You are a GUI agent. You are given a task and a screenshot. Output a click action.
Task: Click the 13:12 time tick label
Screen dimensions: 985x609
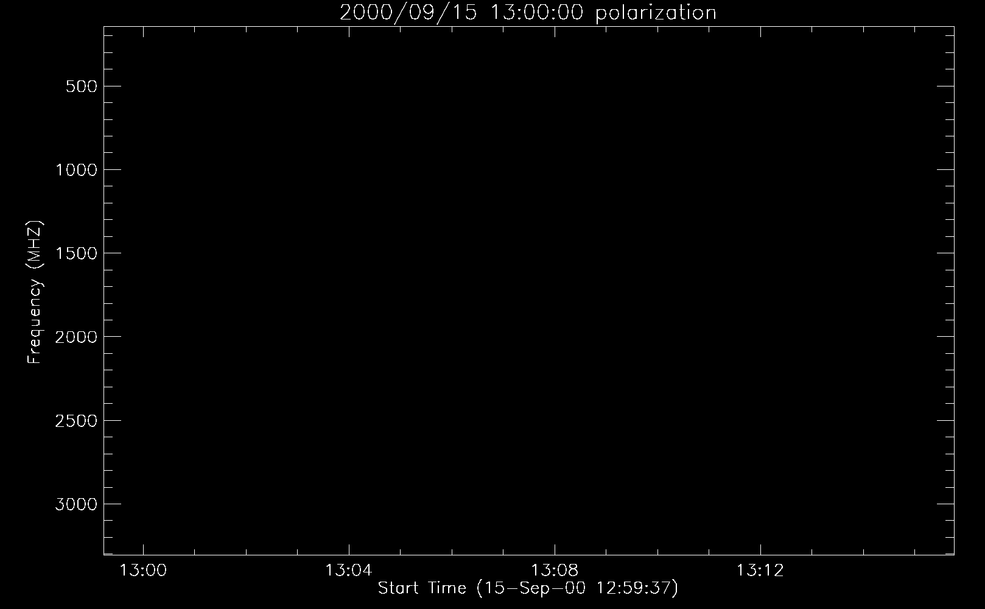[760, 571]
